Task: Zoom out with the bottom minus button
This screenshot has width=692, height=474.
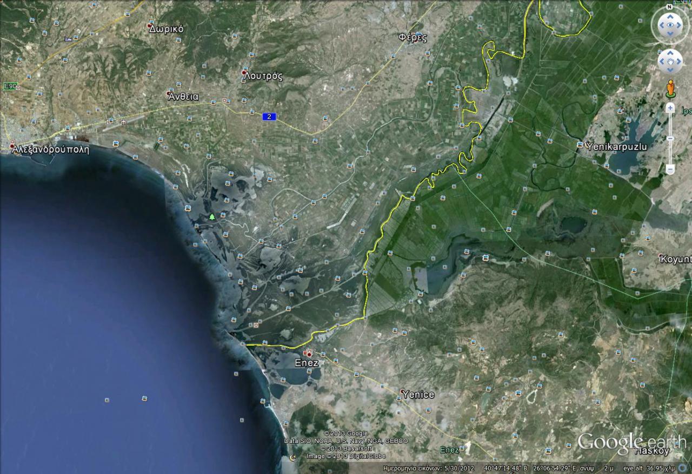Action: point(670,170)
